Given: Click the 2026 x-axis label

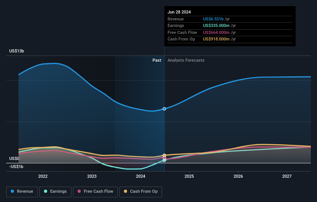Looking at the screenshot, I should click(238, 176).
